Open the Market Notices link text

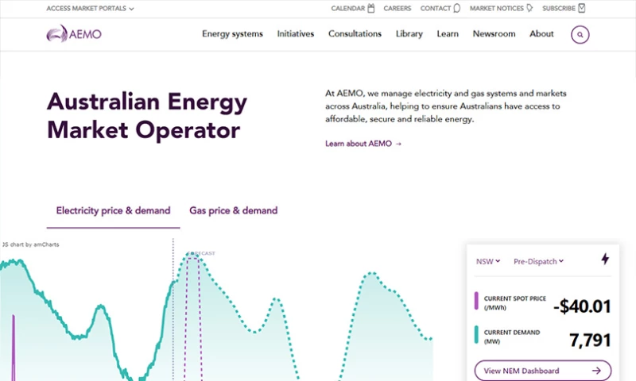click(496, 9)
